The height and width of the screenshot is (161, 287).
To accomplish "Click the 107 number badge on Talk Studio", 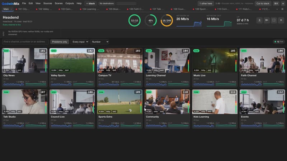I will coord(43,92).
